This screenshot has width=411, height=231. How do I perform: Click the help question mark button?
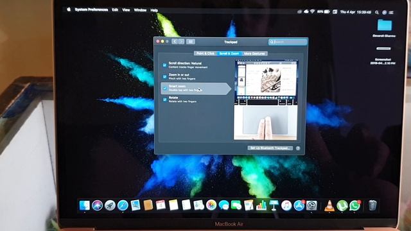[298, 148]
